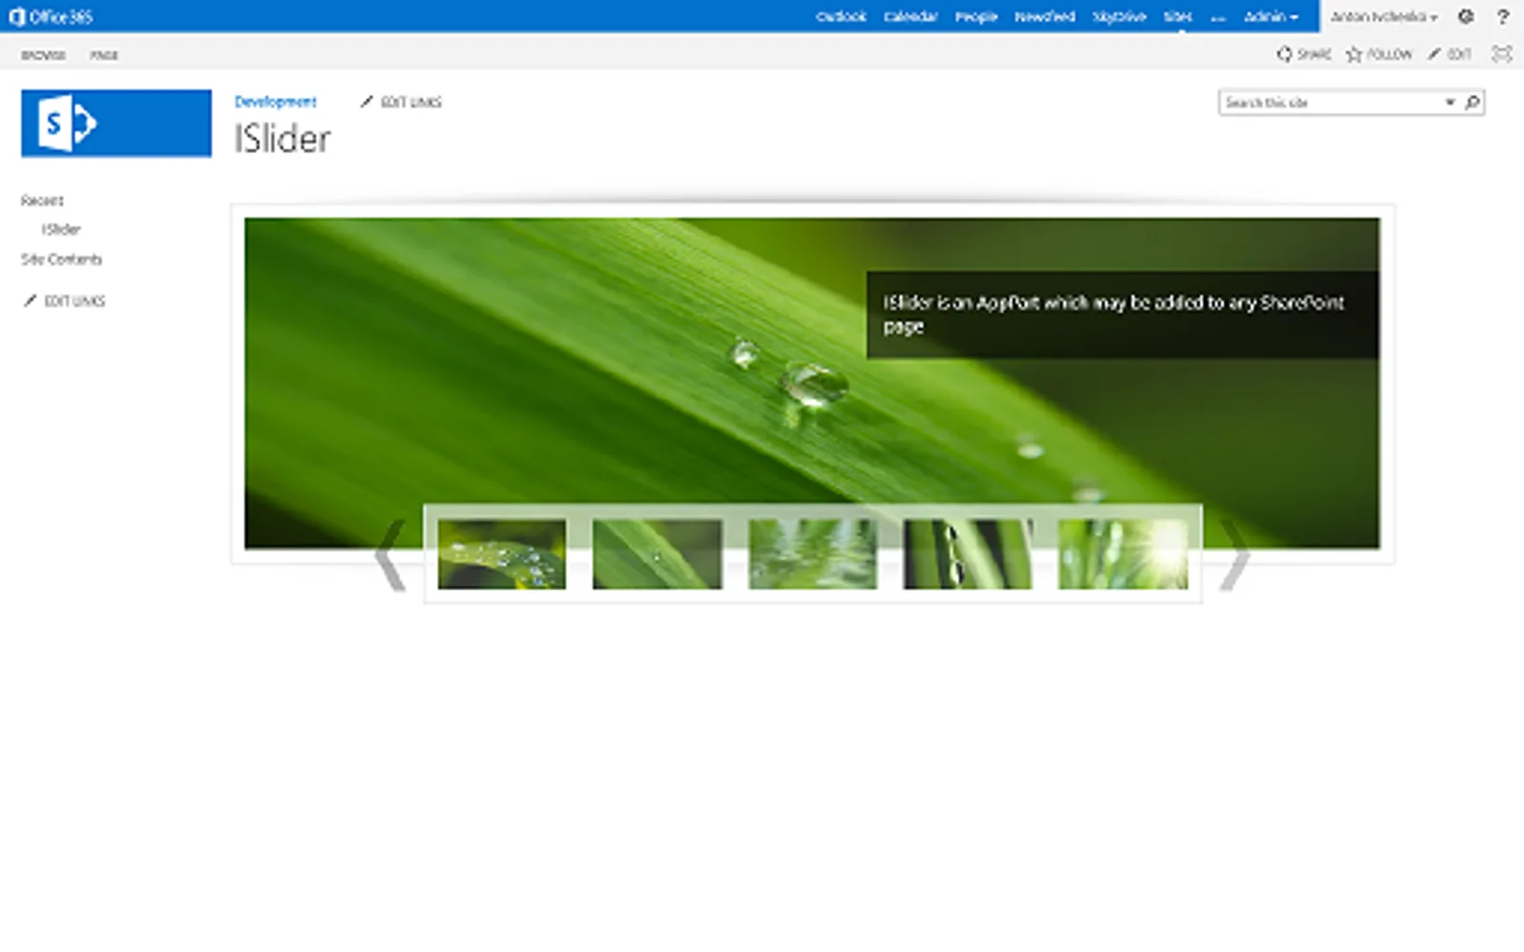The image size is (1524, 952).
Task: Select third thumbnail with water ripples
Action: pyautogui.click(x=812, y=554)
